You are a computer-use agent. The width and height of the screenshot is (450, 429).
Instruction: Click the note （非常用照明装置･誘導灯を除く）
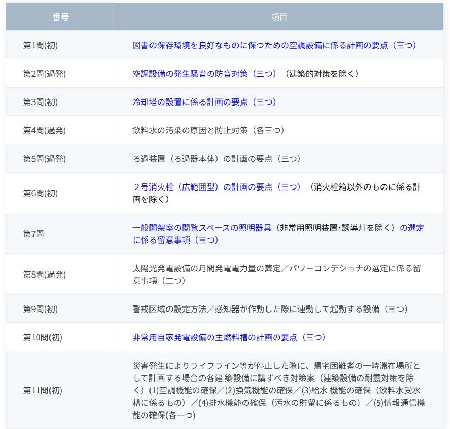336,228
